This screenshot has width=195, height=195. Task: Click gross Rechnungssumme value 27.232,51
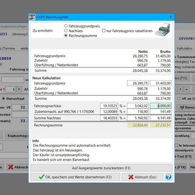[x=161, y=125]
